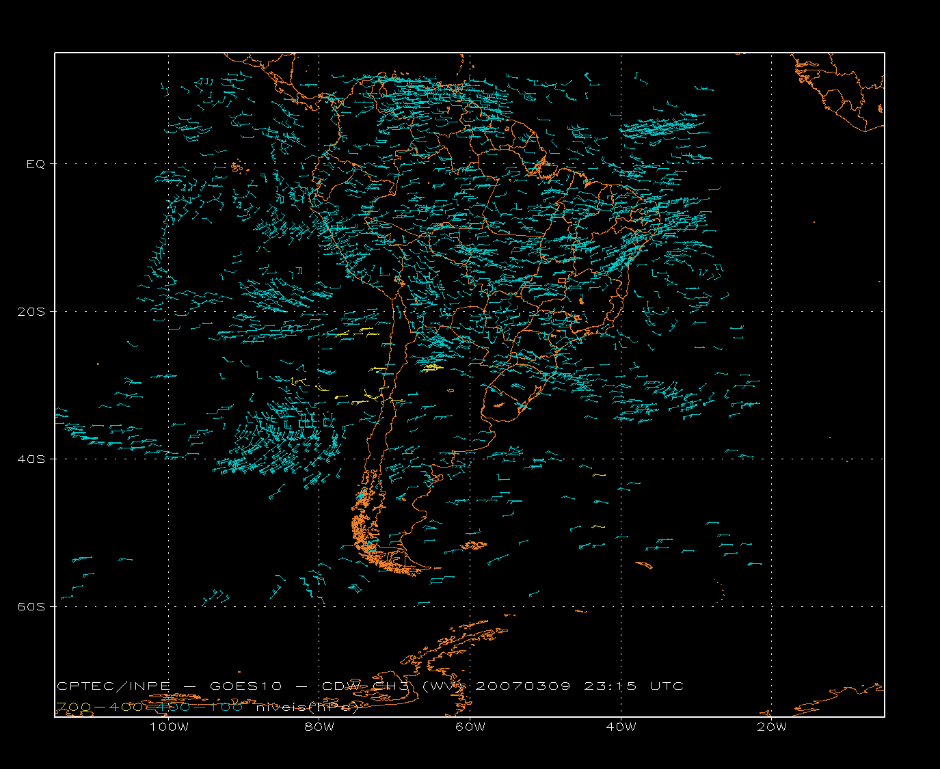Click the cyan 400-100 legend entry

click(200, 707)
